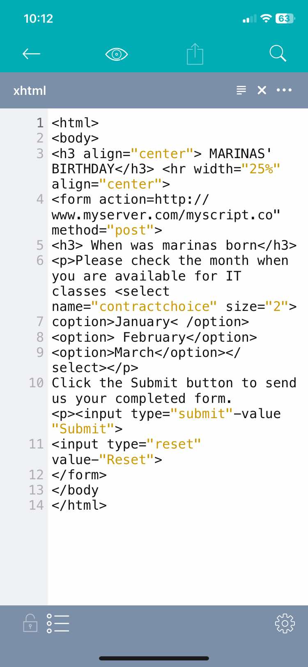This screenshot has width=308, height=667.
Task: Tap the battery indicator in status bar
Action: pos(285,18)
